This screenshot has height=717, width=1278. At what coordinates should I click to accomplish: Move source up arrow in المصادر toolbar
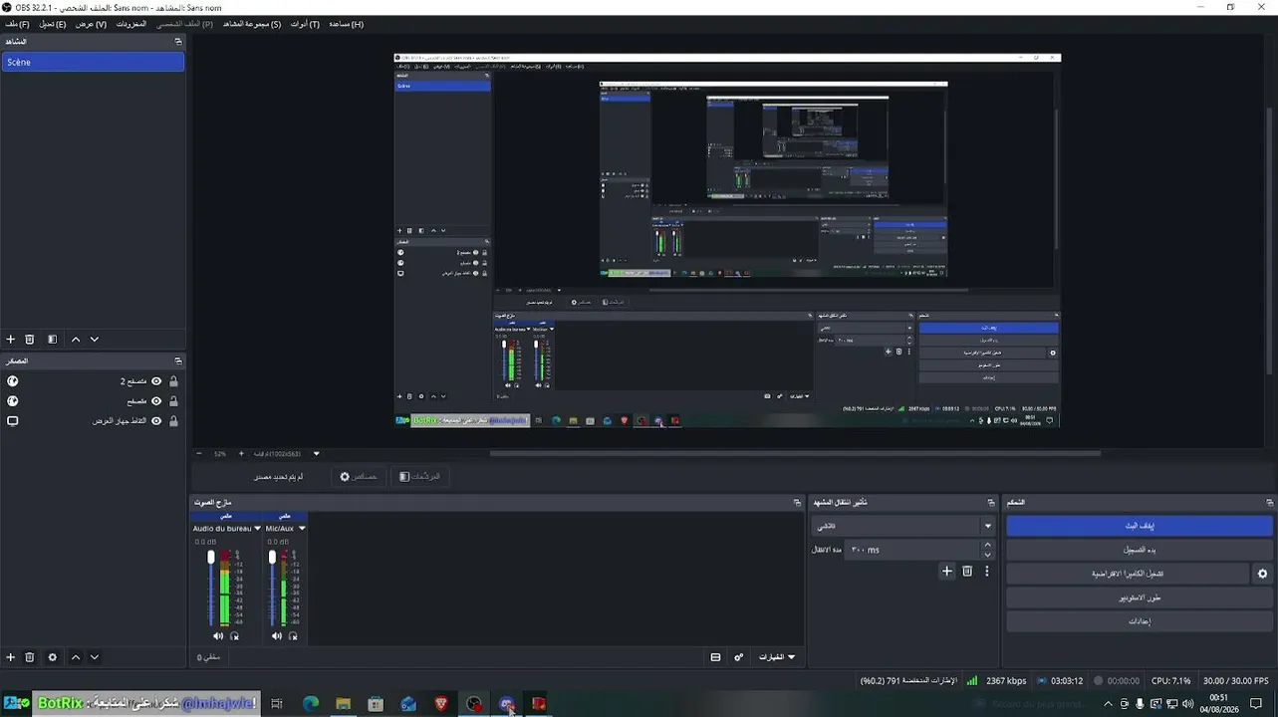point(76,657)
